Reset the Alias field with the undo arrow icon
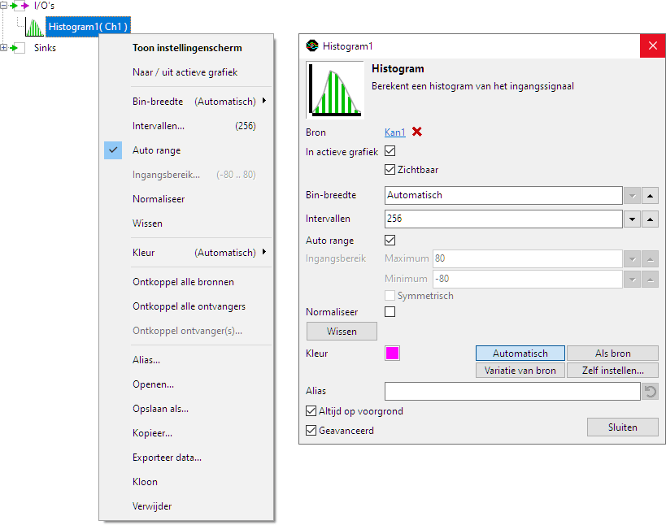 [651, 391]
